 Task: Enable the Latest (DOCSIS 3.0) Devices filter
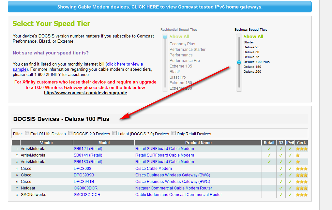pos(114,133)
